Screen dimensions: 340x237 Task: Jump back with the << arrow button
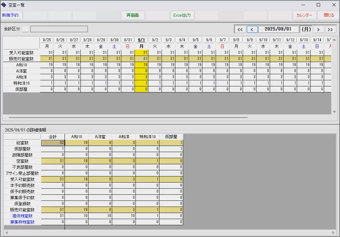(240, 29)
